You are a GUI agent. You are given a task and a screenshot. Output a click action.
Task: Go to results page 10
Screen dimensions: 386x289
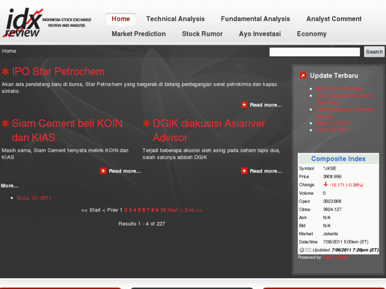[163, 210]
